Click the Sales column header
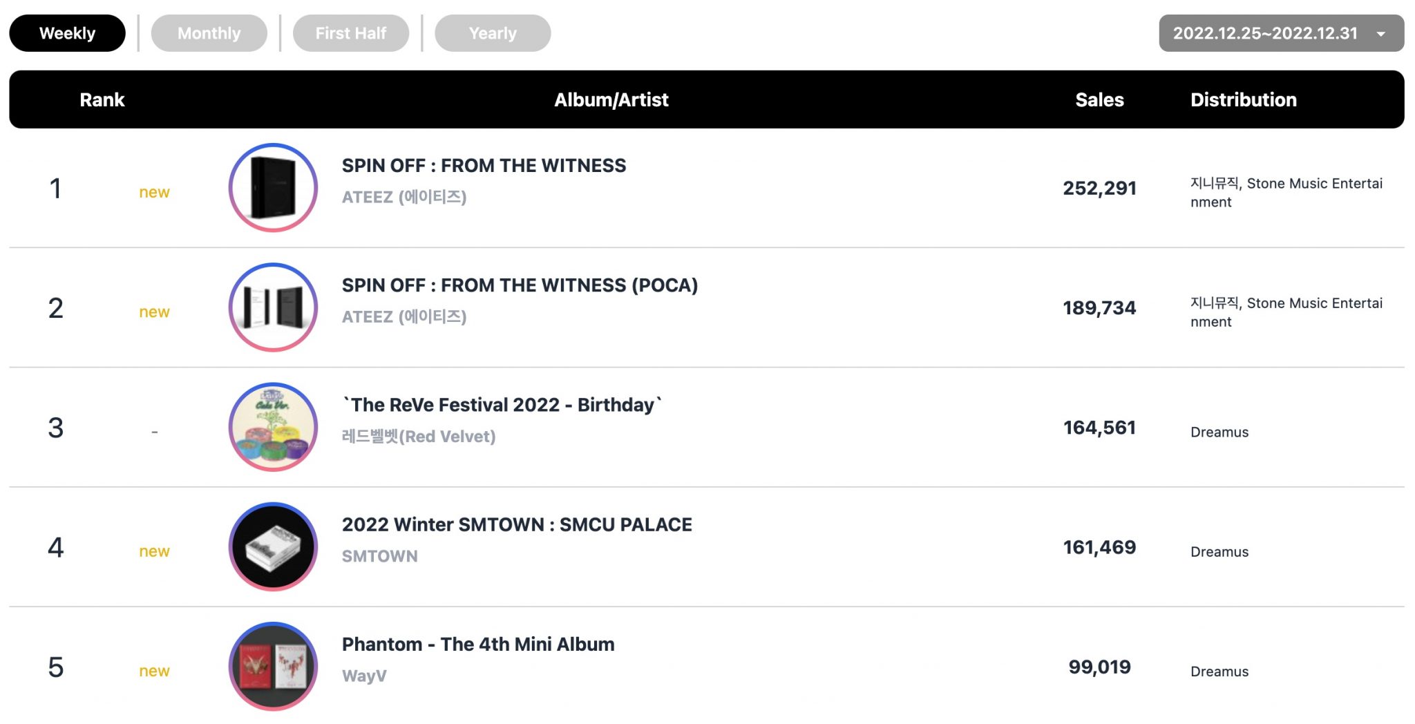 1099,99
